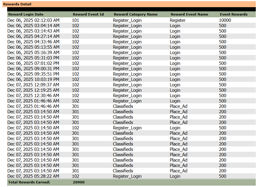Click the Rewards Detail title bar
Screen dimensions: 257x187
click(17, 4)
